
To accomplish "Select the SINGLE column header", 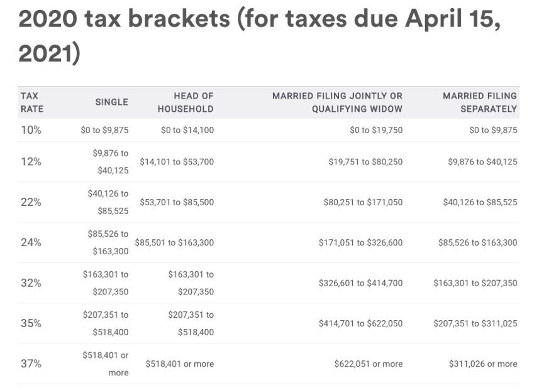I will pos(111,102).
